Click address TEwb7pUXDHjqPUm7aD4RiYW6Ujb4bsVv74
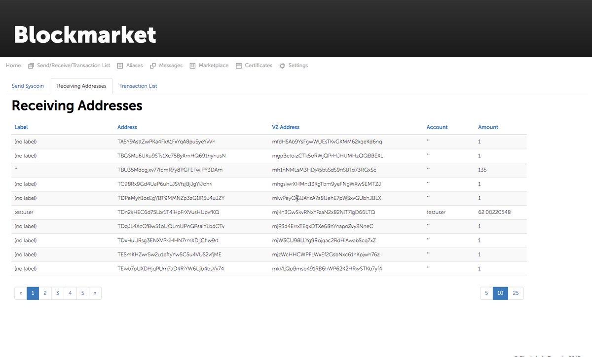The height and width of the screenshot is (357, 592). pos(171,269)
